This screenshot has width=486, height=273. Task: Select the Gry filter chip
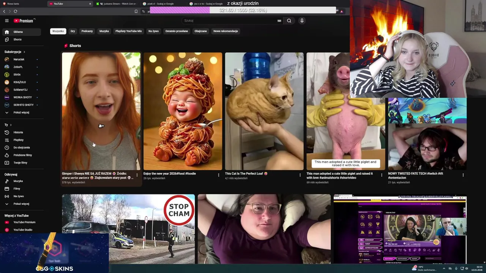coord(73,31)
